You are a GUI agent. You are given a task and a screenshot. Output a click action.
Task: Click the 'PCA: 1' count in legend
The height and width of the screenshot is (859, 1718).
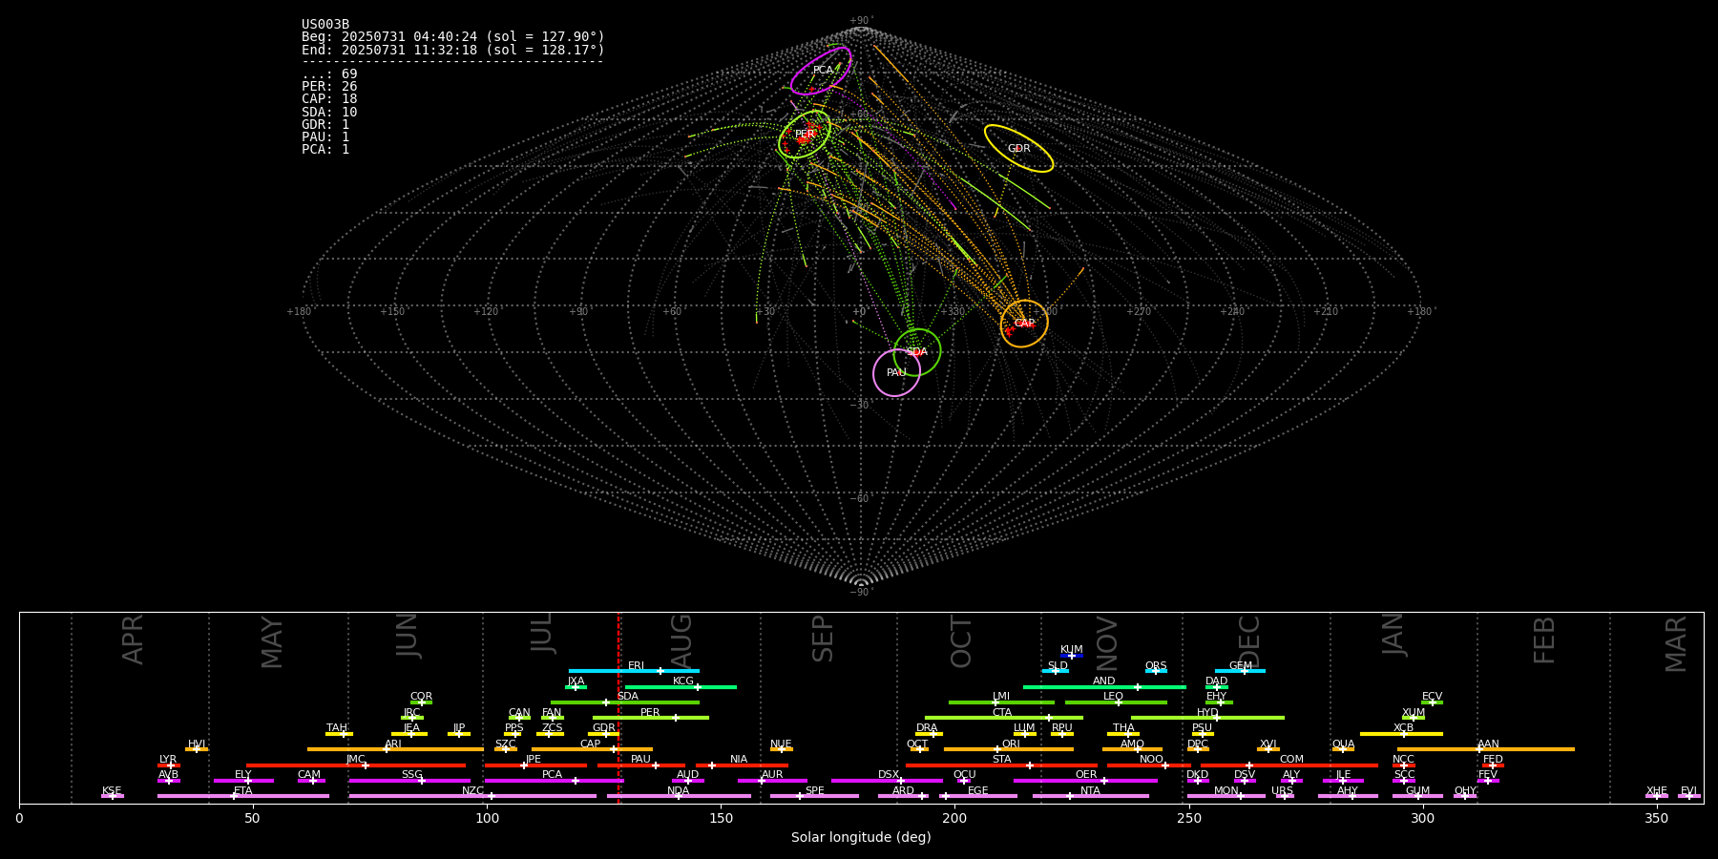325,150
